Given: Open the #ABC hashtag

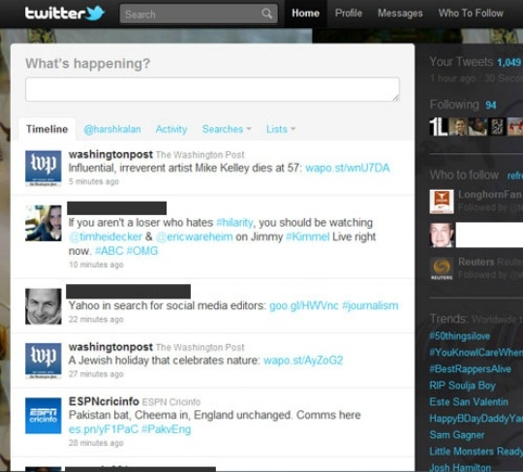Looking at the screenshot, I should pyautogui.click(x=109, y=251).
